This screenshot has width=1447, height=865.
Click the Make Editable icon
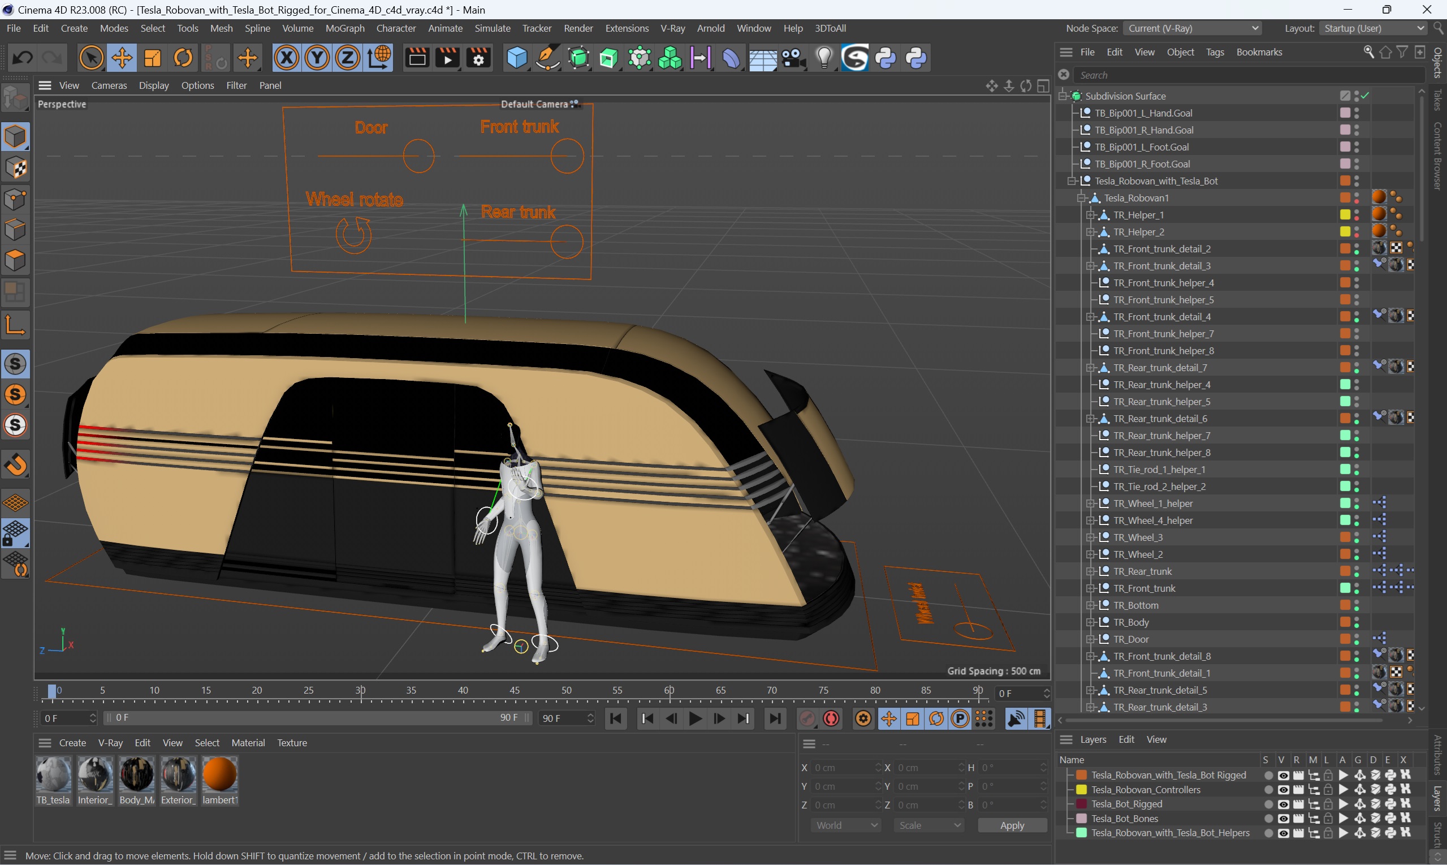click(16, 98)
